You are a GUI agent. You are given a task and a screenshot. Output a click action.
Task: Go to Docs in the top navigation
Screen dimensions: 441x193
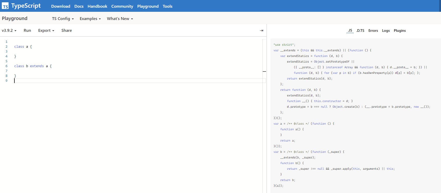79,6
